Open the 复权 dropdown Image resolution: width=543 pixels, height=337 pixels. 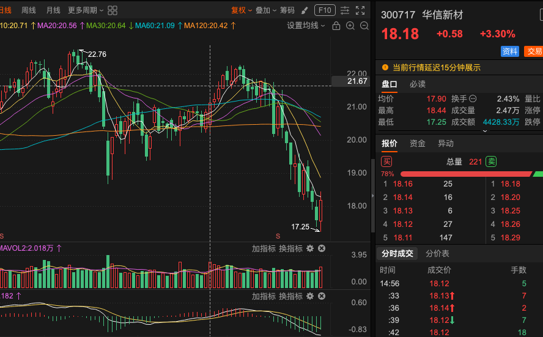coord(242,10)
